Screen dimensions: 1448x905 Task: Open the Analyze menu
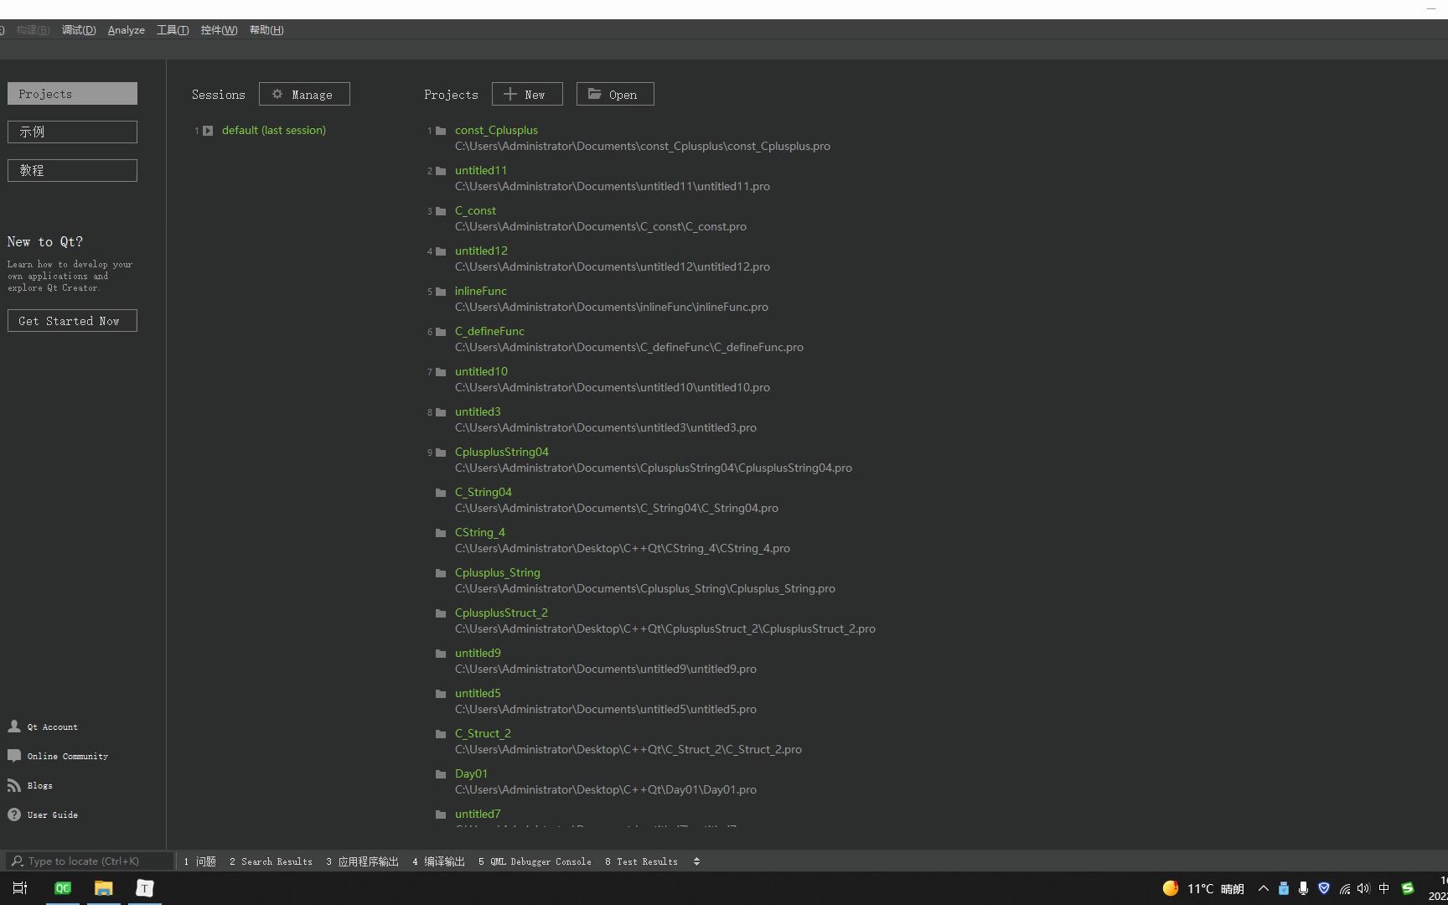pos(127,29)
